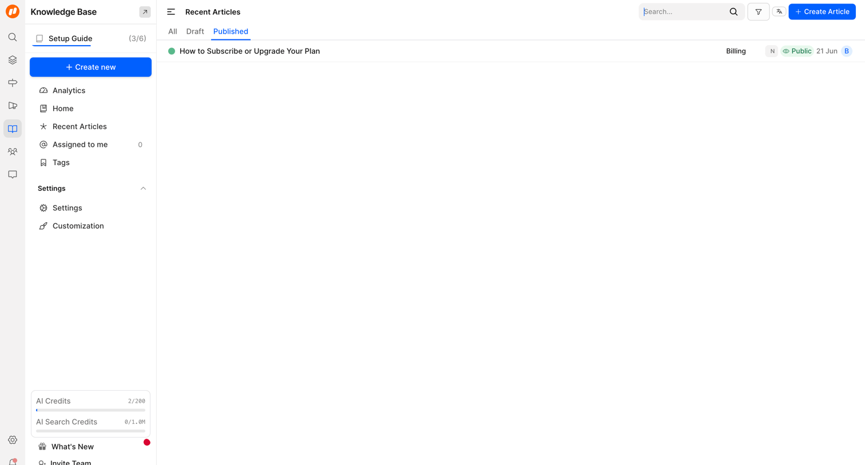This screenshot has height=465, width=865.
Task: Click the Public visibility badge
Action: tap(797, 51)
